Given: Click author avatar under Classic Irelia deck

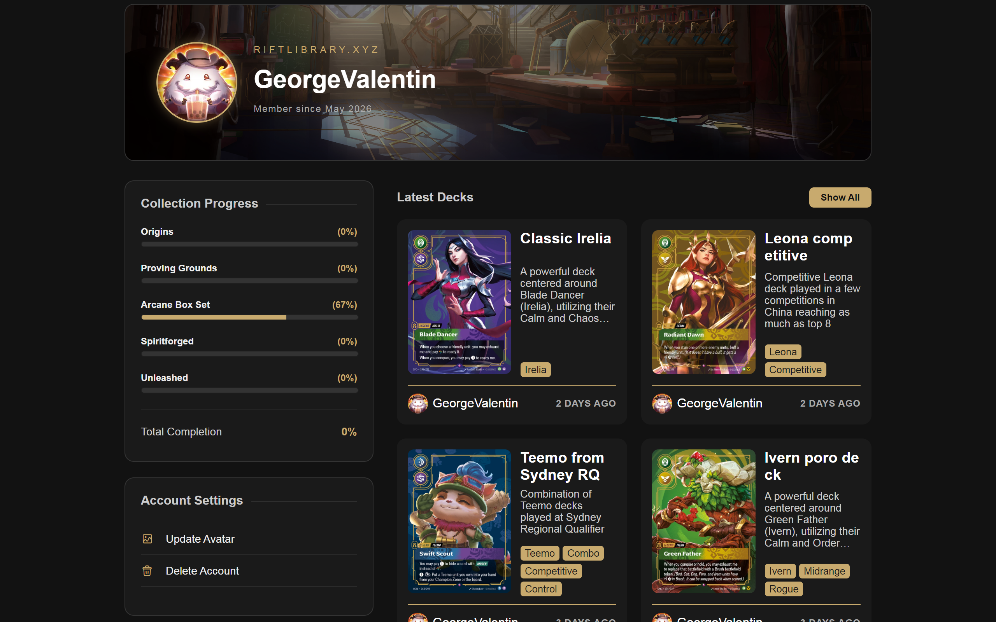Looking at the screenshot, I should click(x=418, y=403).
